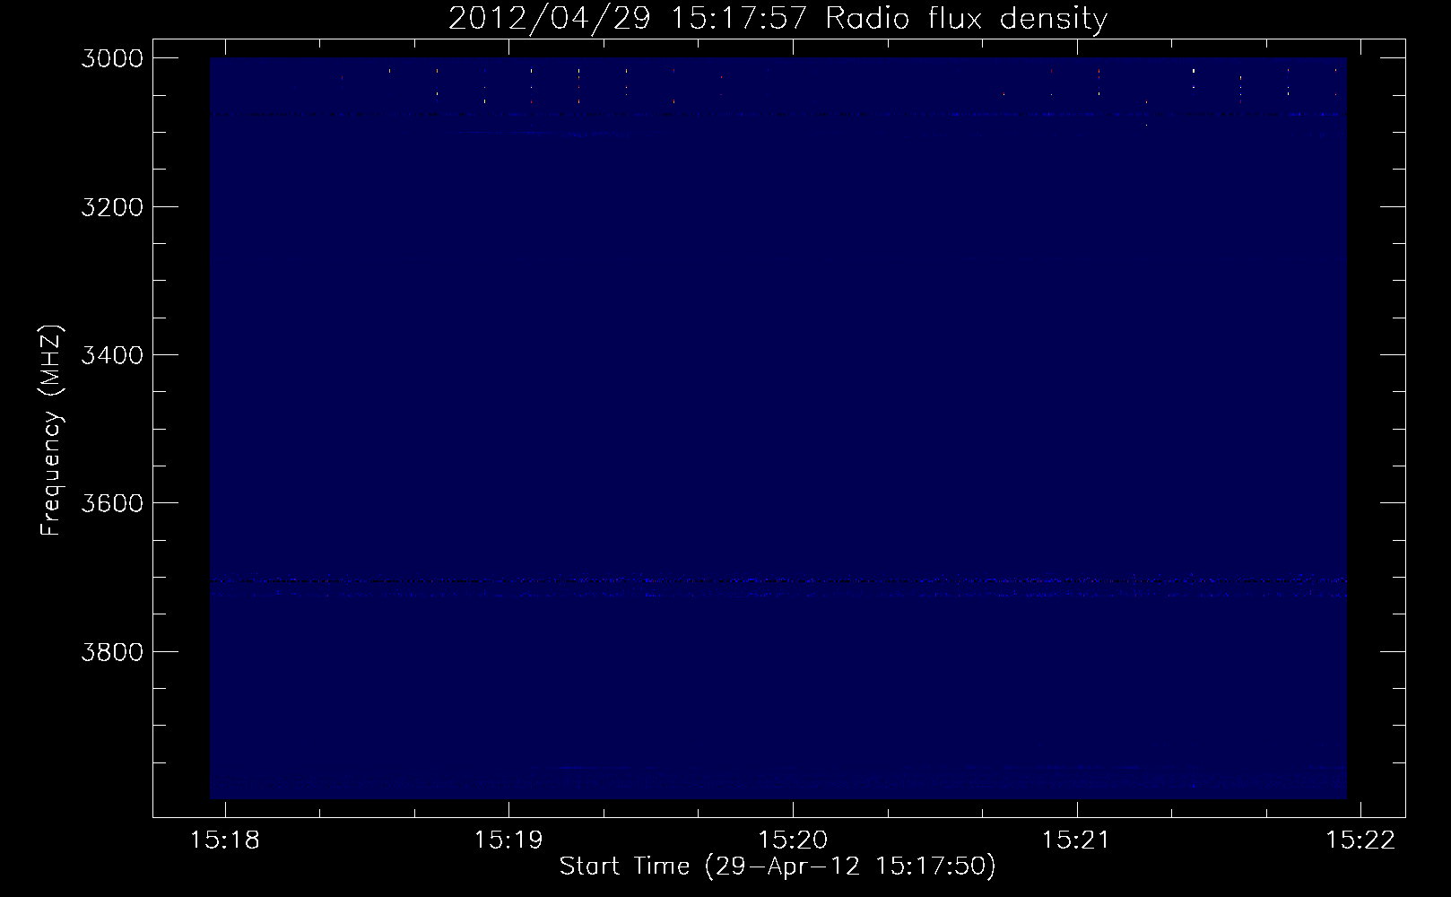Click the 3400 frequency tick label
This screenshot has width=1451, height=897.
click(x=112, y=355)
